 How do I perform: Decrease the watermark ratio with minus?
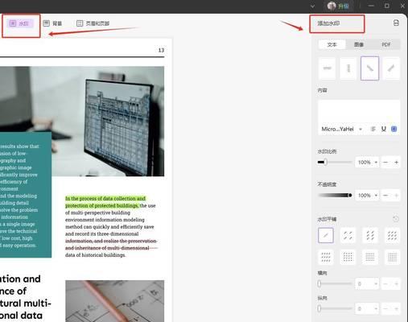pyautogui.click(x=385, y=163)
